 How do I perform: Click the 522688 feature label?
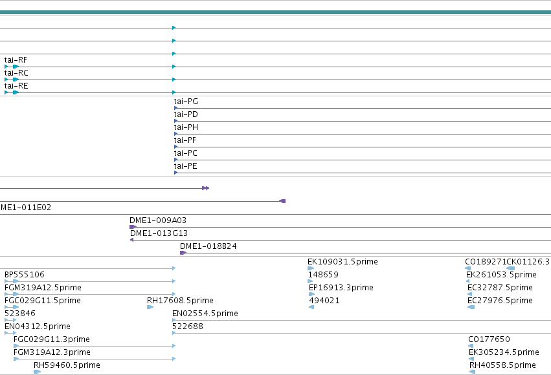point(188,327)
